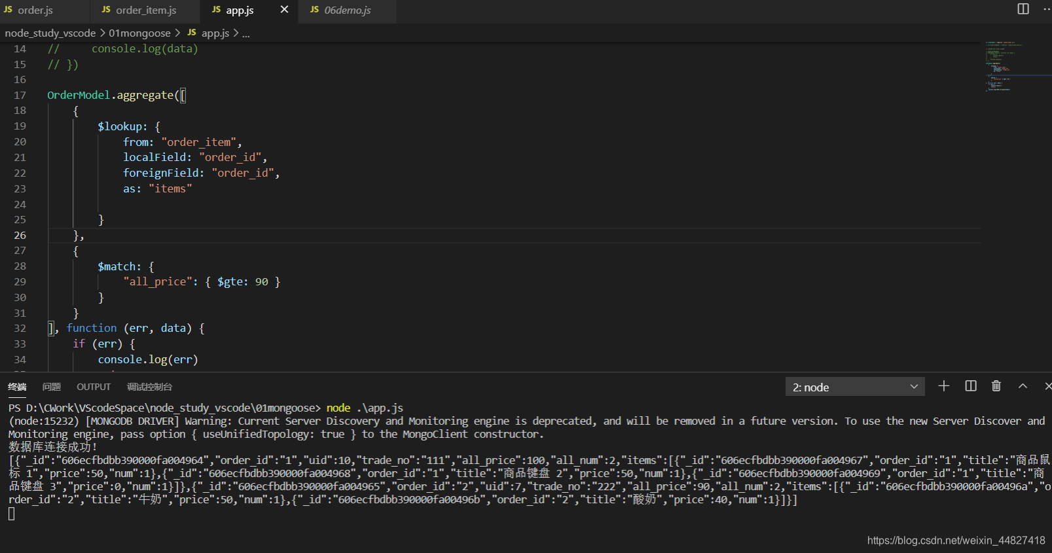Viewport: 1052px width, 553px height.
Task: Click console.log(err) on line 34
Action: (x=148, y=360)
